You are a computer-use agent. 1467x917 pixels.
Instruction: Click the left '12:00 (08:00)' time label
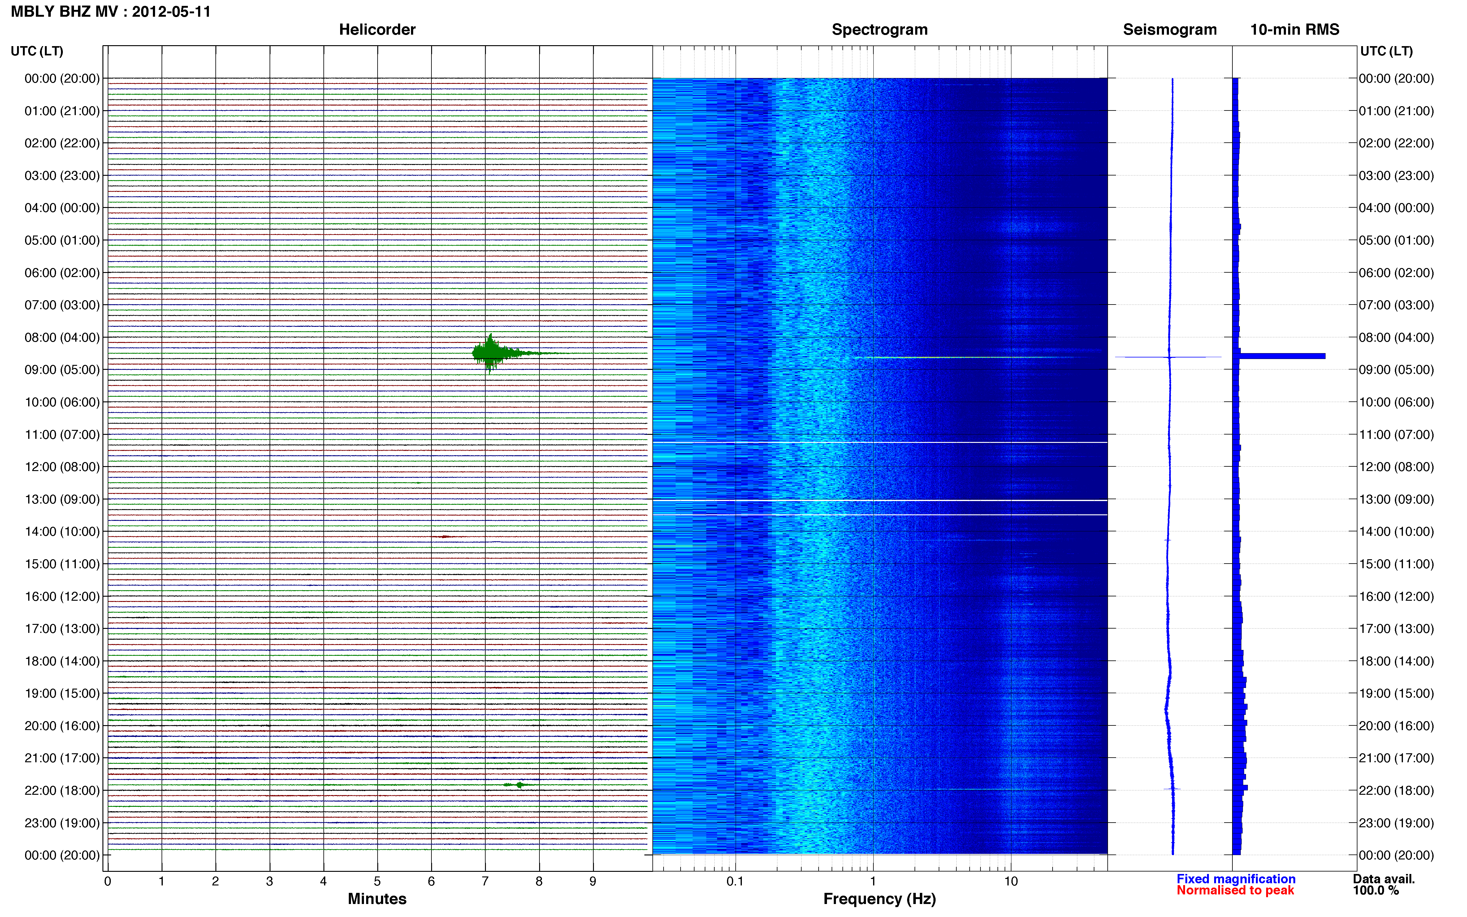[x=62, y=467]
